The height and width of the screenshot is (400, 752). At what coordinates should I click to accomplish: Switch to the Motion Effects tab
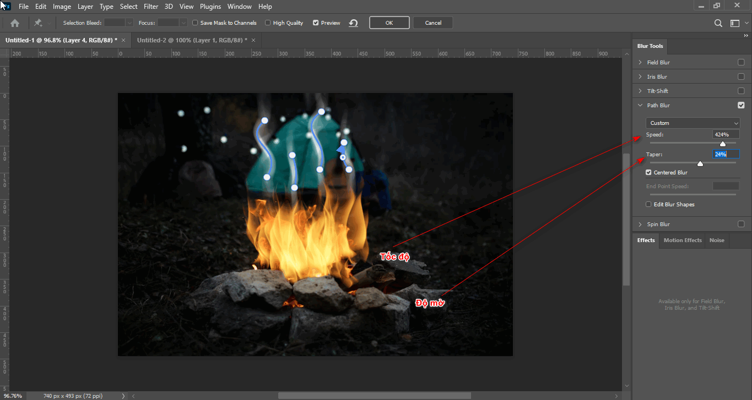(681, 240)
